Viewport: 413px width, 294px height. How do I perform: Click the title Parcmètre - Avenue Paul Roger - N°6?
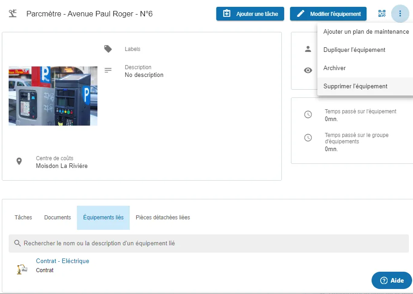pos(90,14)
